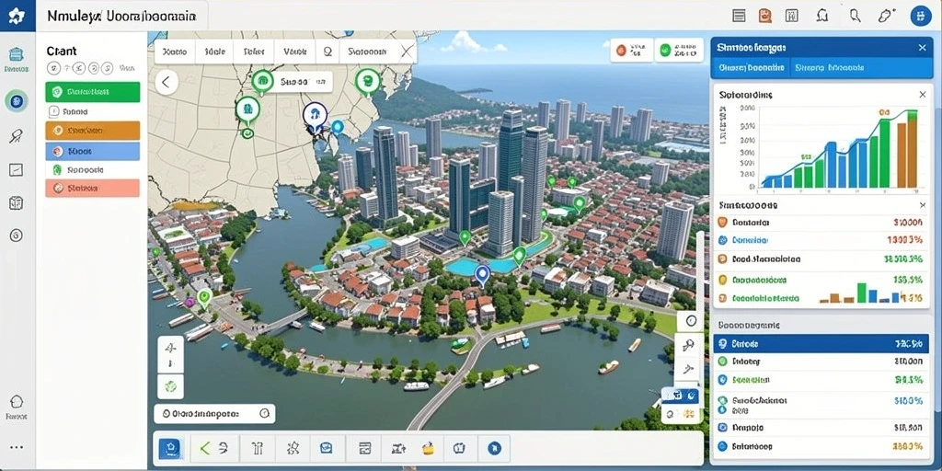Click green back chevron in bottom toolbar

[x=205, y=448]
